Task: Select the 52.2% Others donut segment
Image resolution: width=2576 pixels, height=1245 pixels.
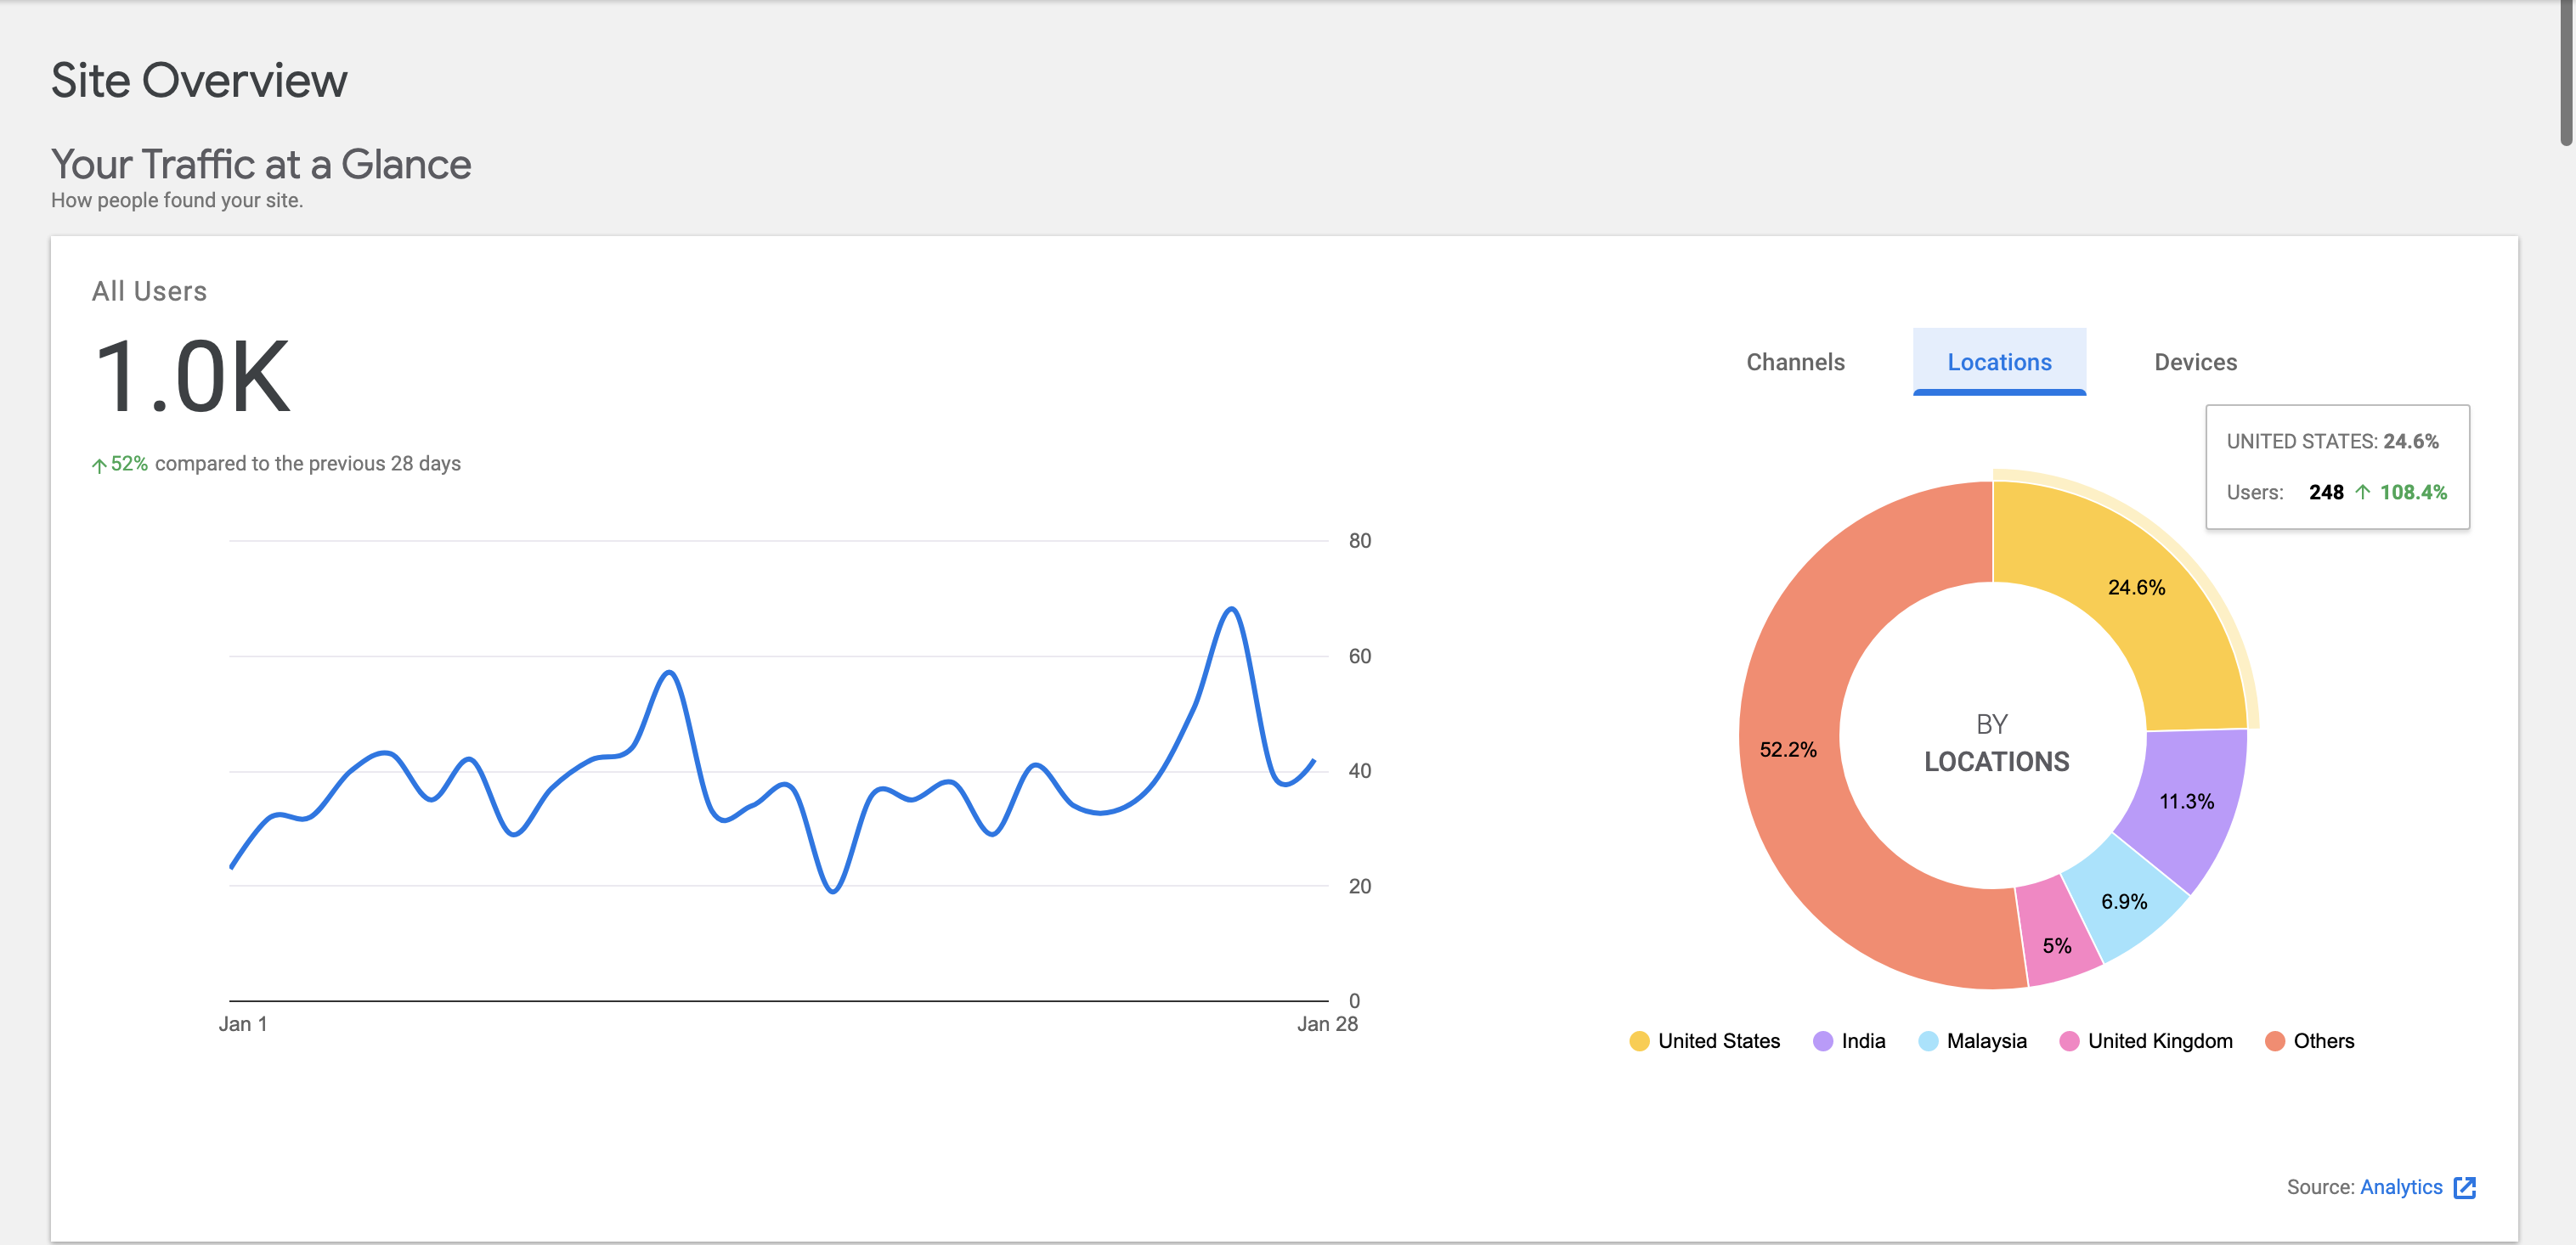Action: coord(1787,748)
